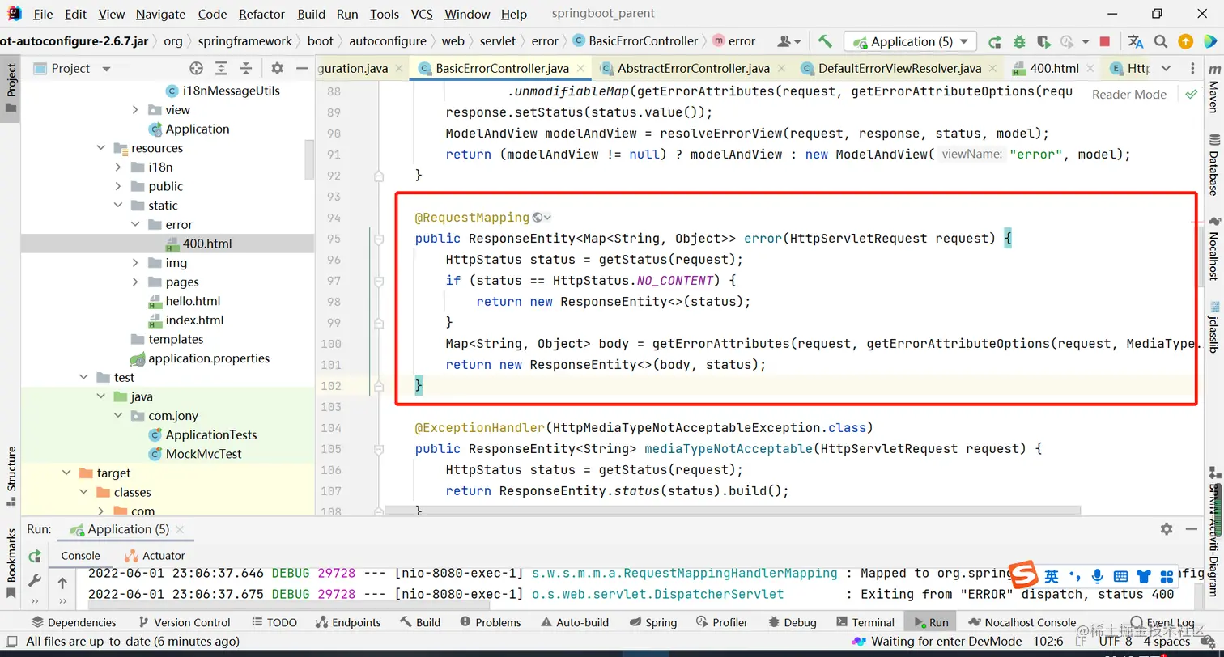Click the Sogou microphone voice input icon
The width and height of the screenshot is (1224, 657).
pos(1097,576)
